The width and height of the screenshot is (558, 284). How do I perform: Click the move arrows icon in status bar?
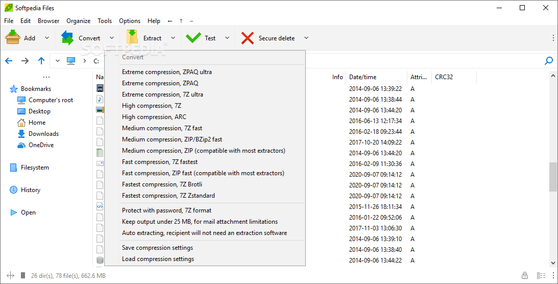point(10,275)
